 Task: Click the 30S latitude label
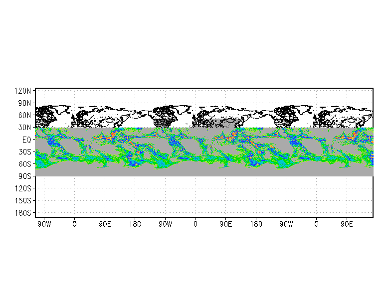click(25, 152)
